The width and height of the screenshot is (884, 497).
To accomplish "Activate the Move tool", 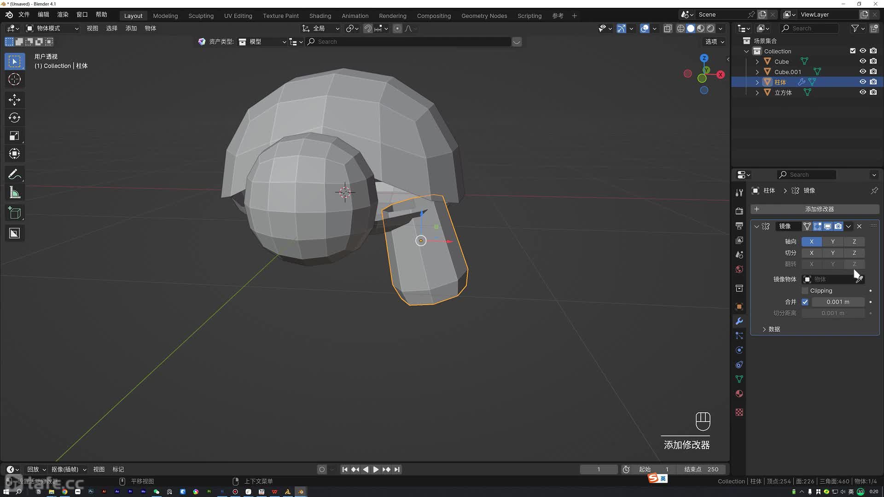I will click(14, 99).
